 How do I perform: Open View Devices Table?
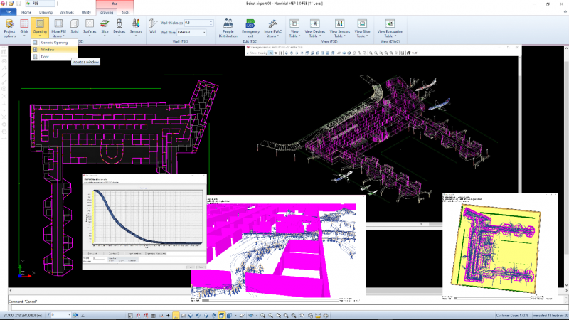pyautogui.click(x=314, y=28)
